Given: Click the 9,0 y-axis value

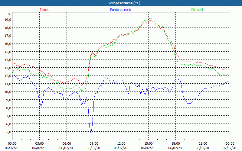Looking at the screenshot, I should tap(9, 100).
